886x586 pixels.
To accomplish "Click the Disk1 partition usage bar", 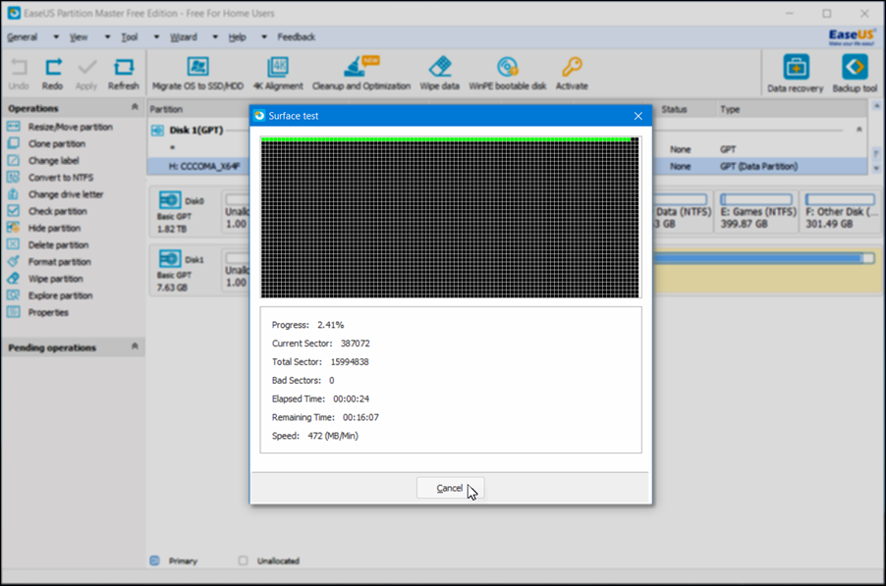I will 763,258.
